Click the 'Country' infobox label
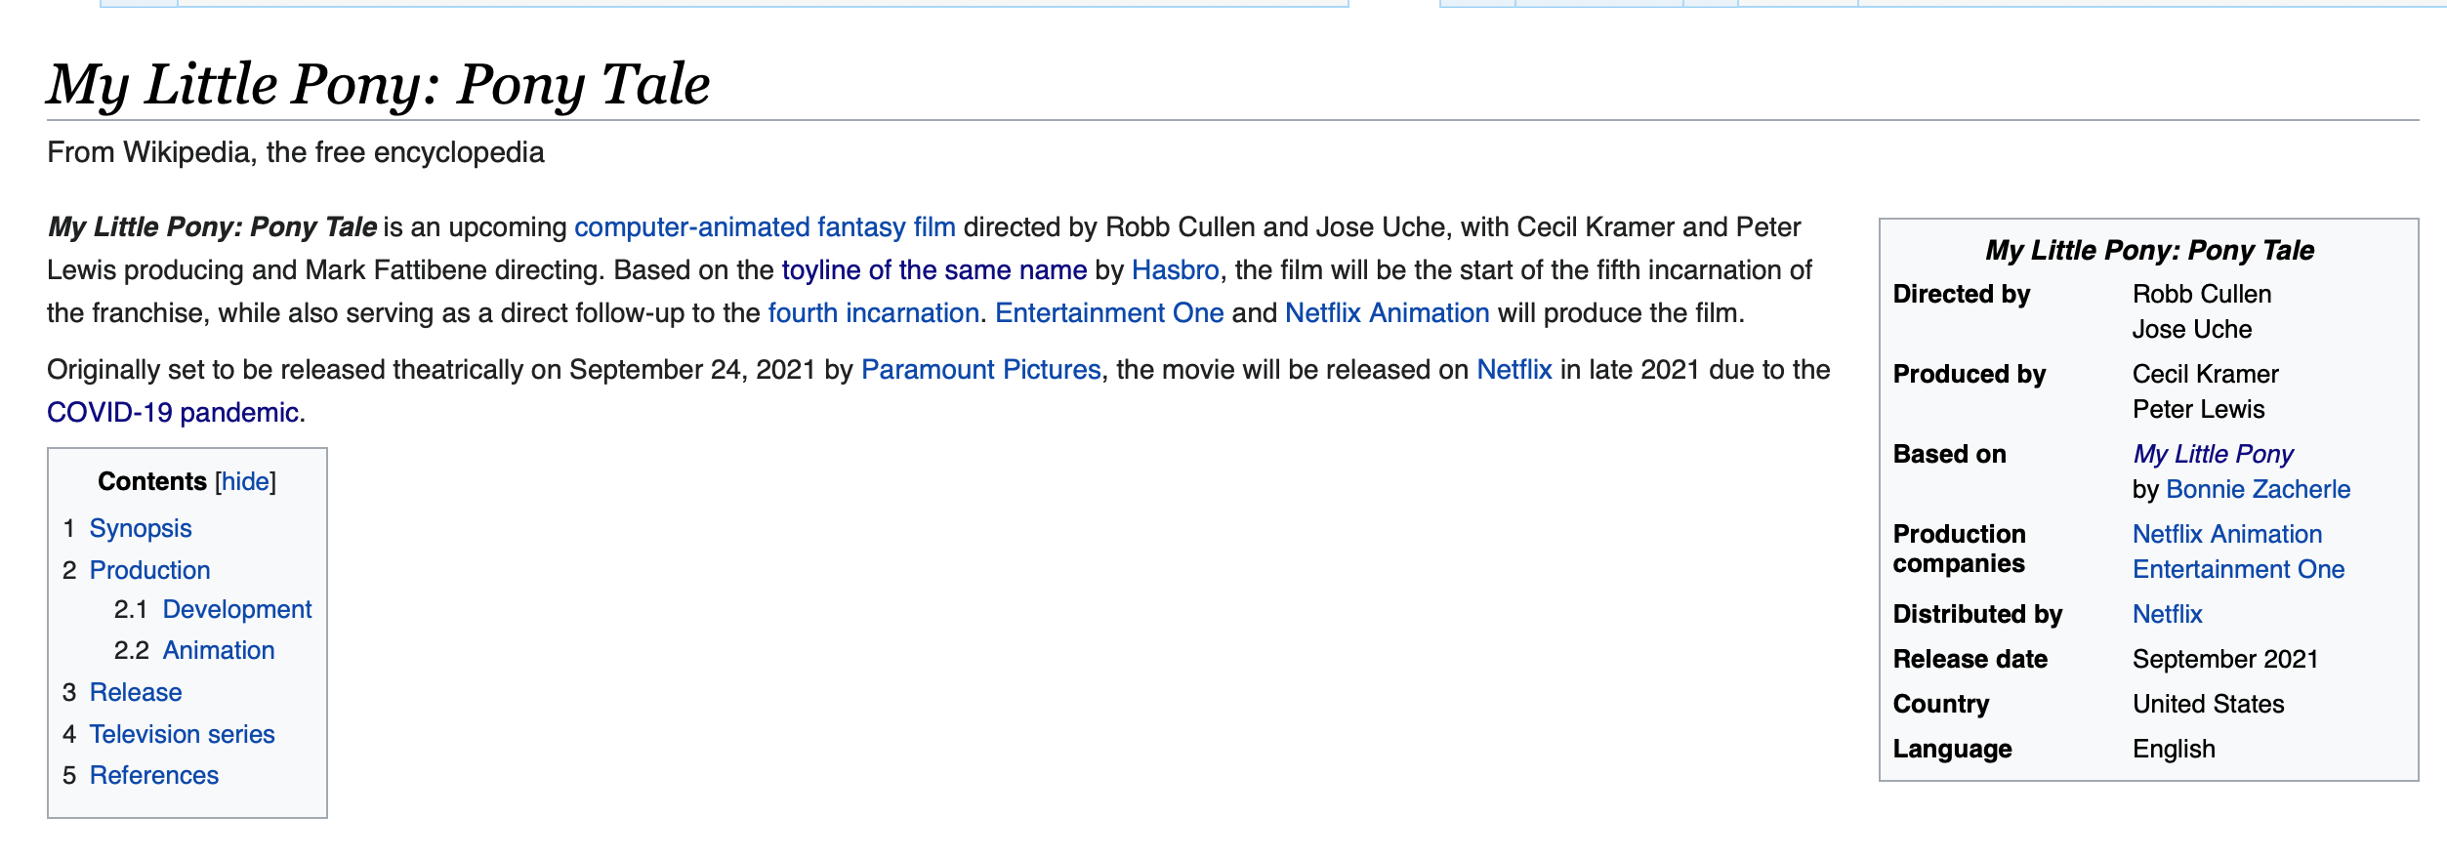The image size is (2447, 857). tap(1941, 705)
